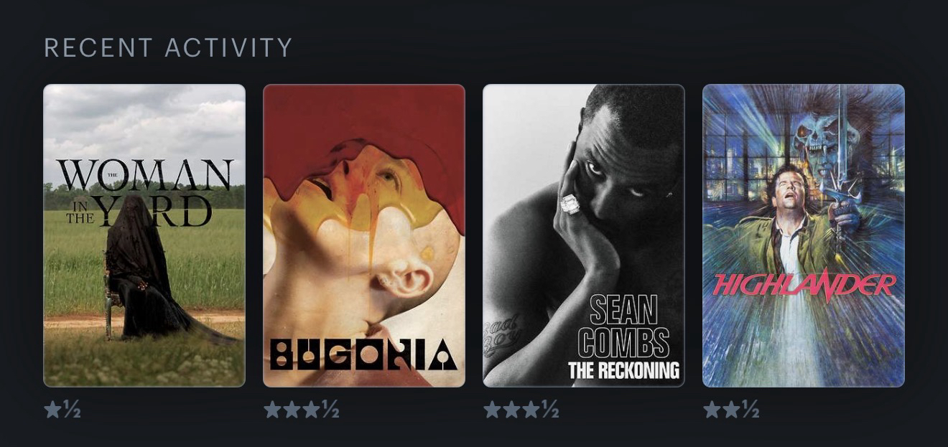This screenshot has width=948, height=447.
Task: Click the Recent Activity section heading
Action: point(168,48)
